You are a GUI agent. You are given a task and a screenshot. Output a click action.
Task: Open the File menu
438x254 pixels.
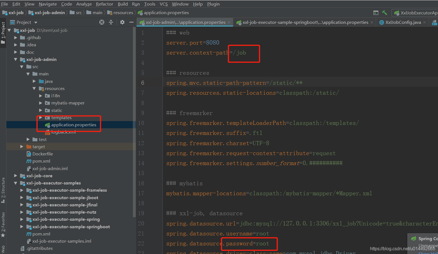[x=4, y=4]
